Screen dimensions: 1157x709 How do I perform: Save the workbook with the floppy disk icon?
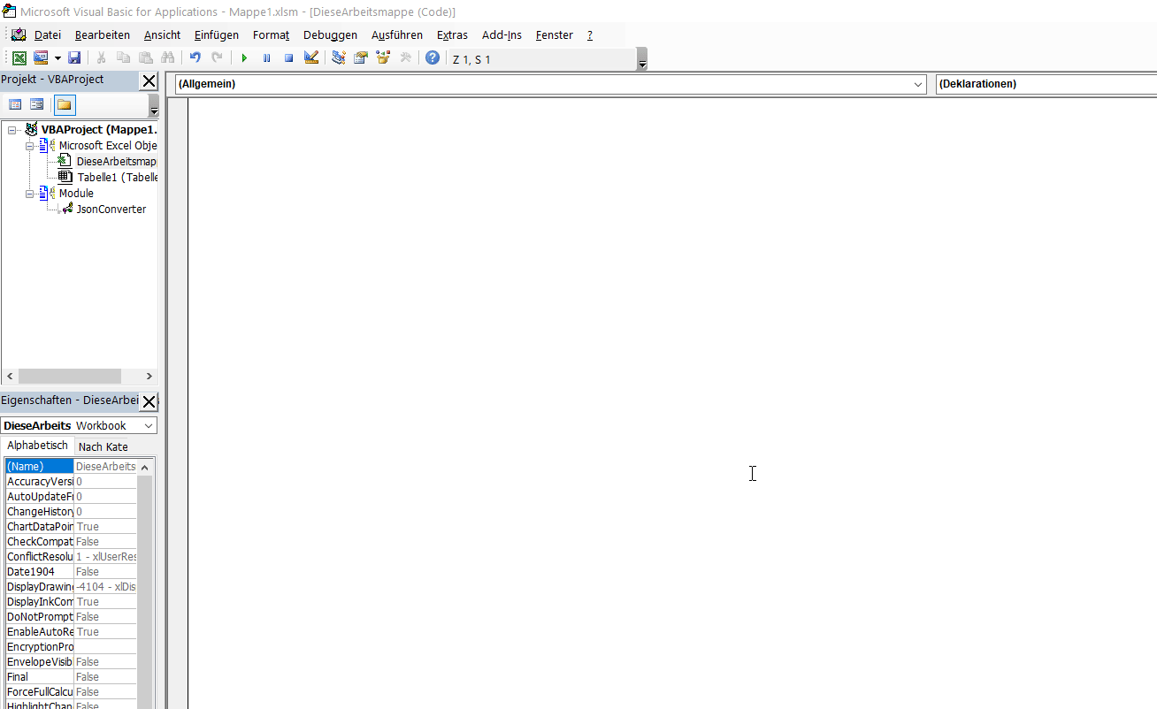point(74,58)
